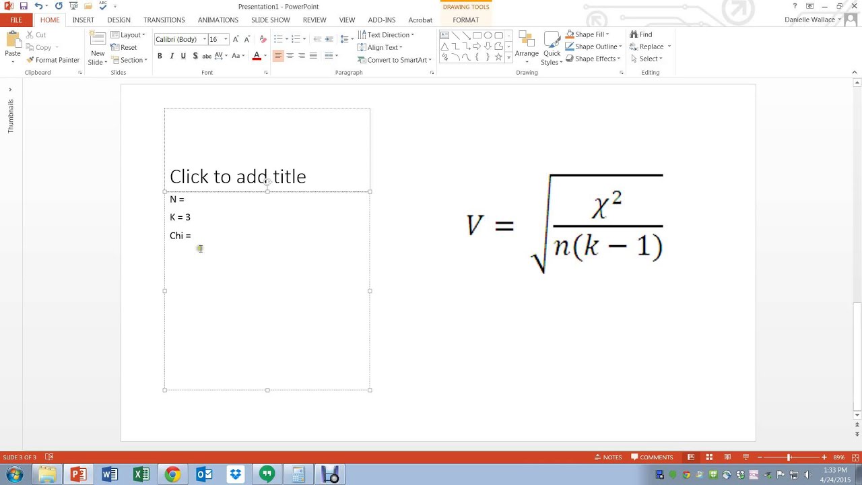
Task: Center the text
Action: tap(290, 56)
